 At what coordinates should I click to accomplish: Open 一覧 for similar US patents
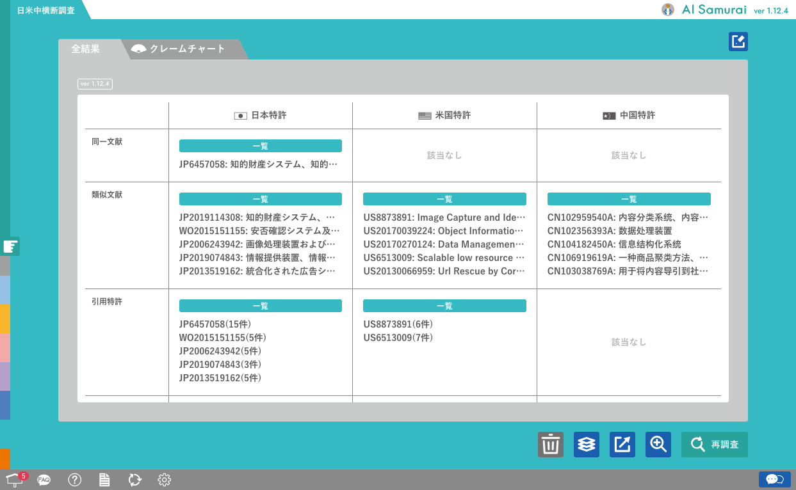[444, 199]
